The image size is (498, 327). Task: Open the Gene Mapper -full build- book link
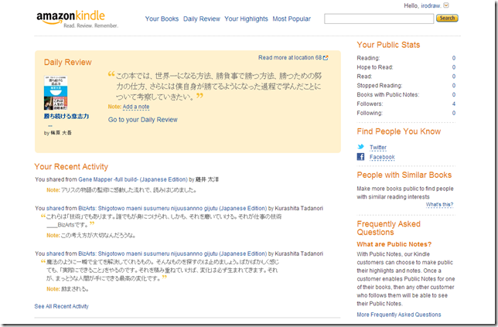point(133,179)
